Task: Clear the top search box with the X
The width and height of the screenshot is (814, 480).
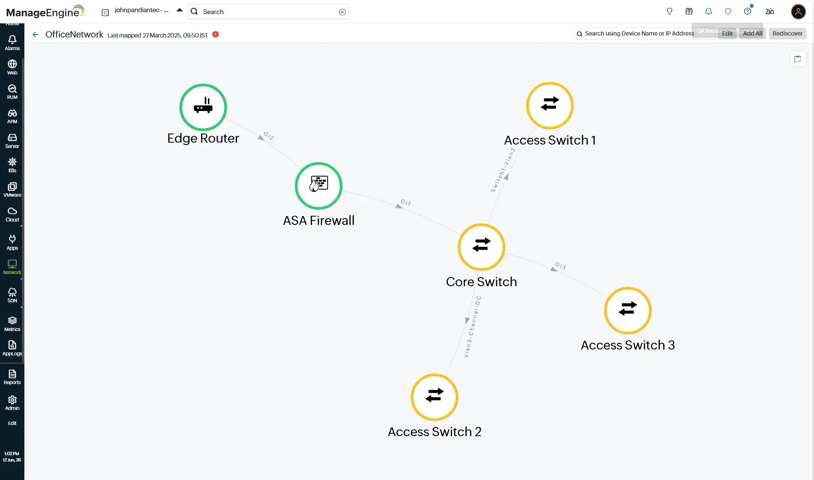Action: (342, 12)
